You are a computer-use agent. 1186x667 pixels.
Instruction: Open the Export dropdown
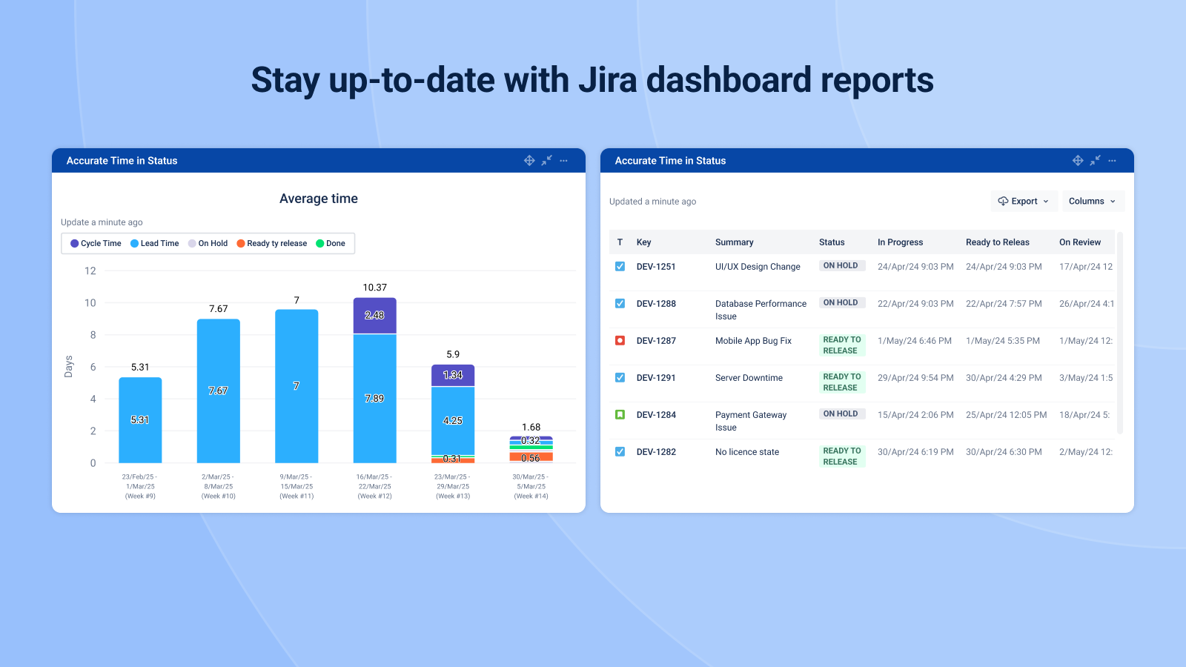1024,201
